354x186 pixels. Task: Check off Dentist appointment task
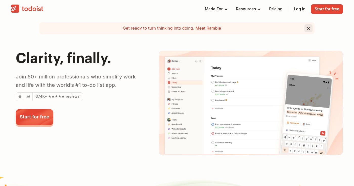[213, 91]
